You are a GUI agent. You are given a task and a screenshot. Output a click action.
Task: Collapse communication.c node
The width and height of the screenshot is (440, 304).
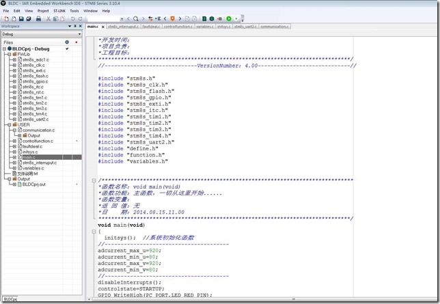tap(14, 130)
